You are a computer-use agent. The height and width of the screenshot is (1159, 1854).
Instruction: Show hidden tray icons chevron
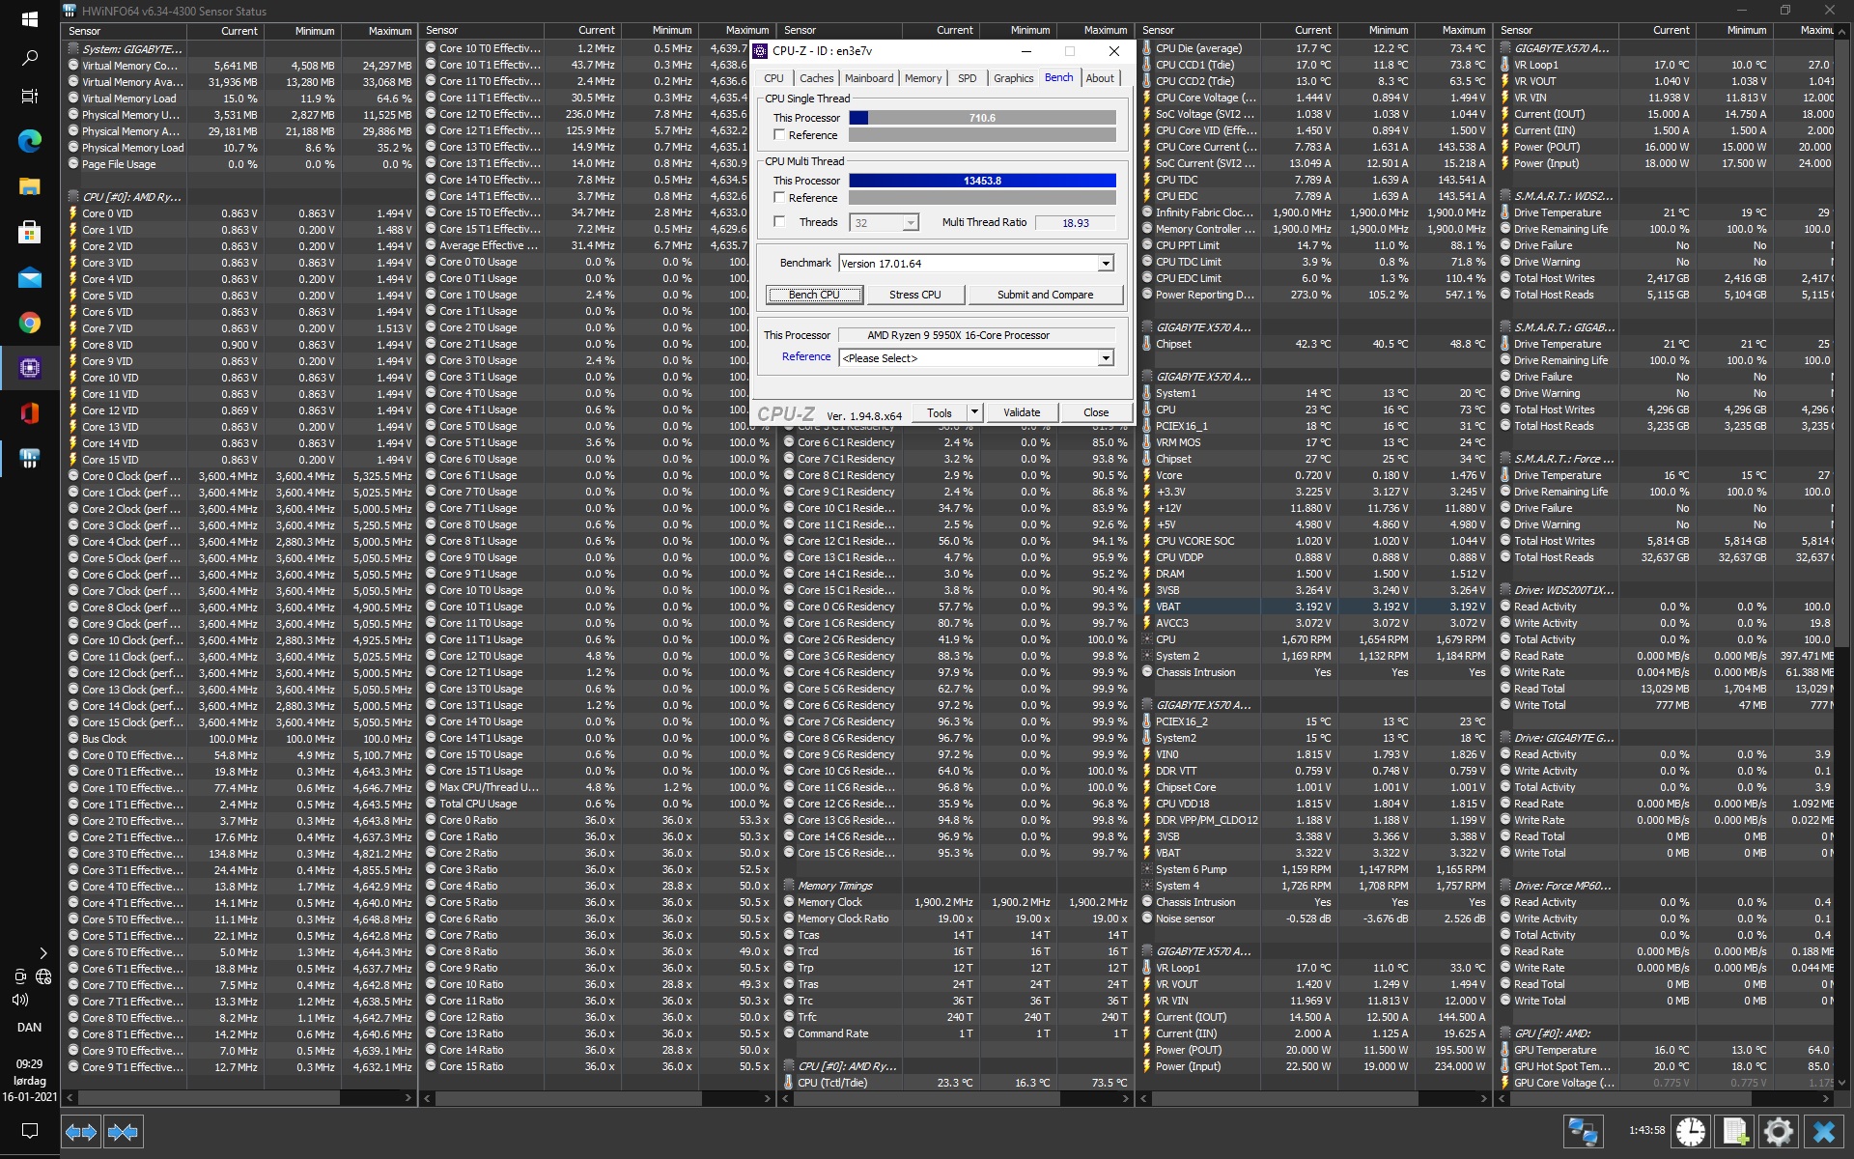click(42, 953)
